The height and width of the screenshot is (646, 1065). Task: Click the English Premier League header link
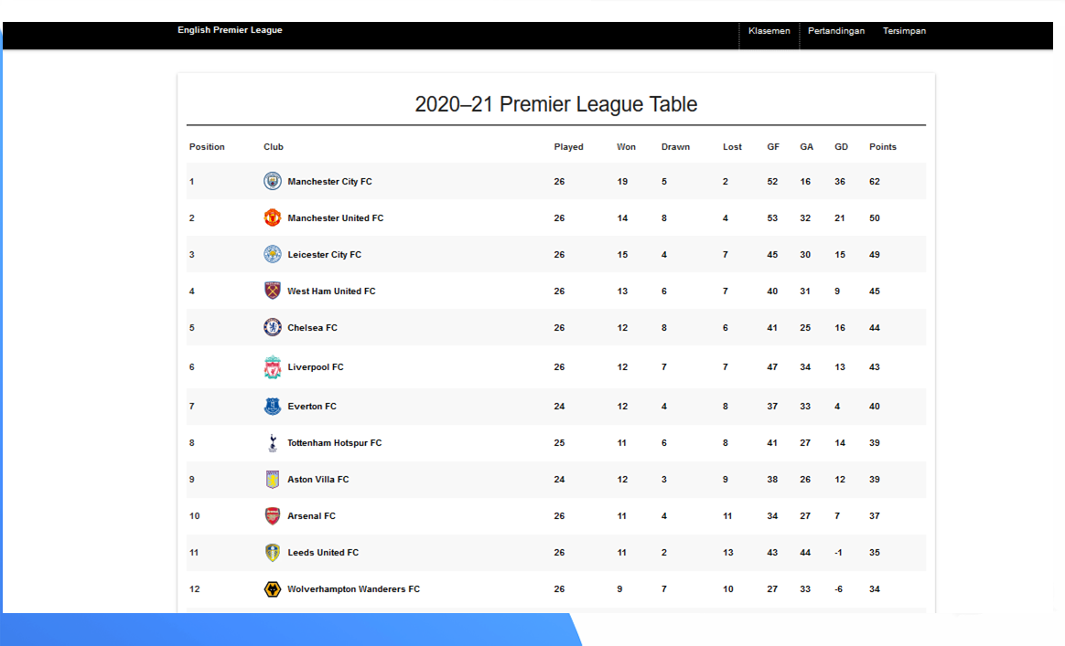coord(230,30)
